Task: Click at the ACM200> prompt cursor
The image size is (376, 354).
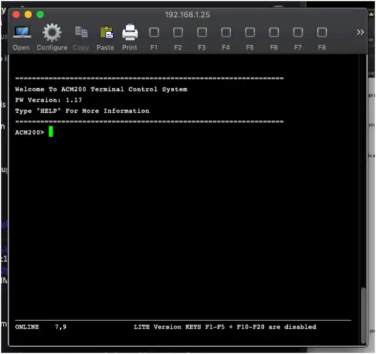Action: 51,132
